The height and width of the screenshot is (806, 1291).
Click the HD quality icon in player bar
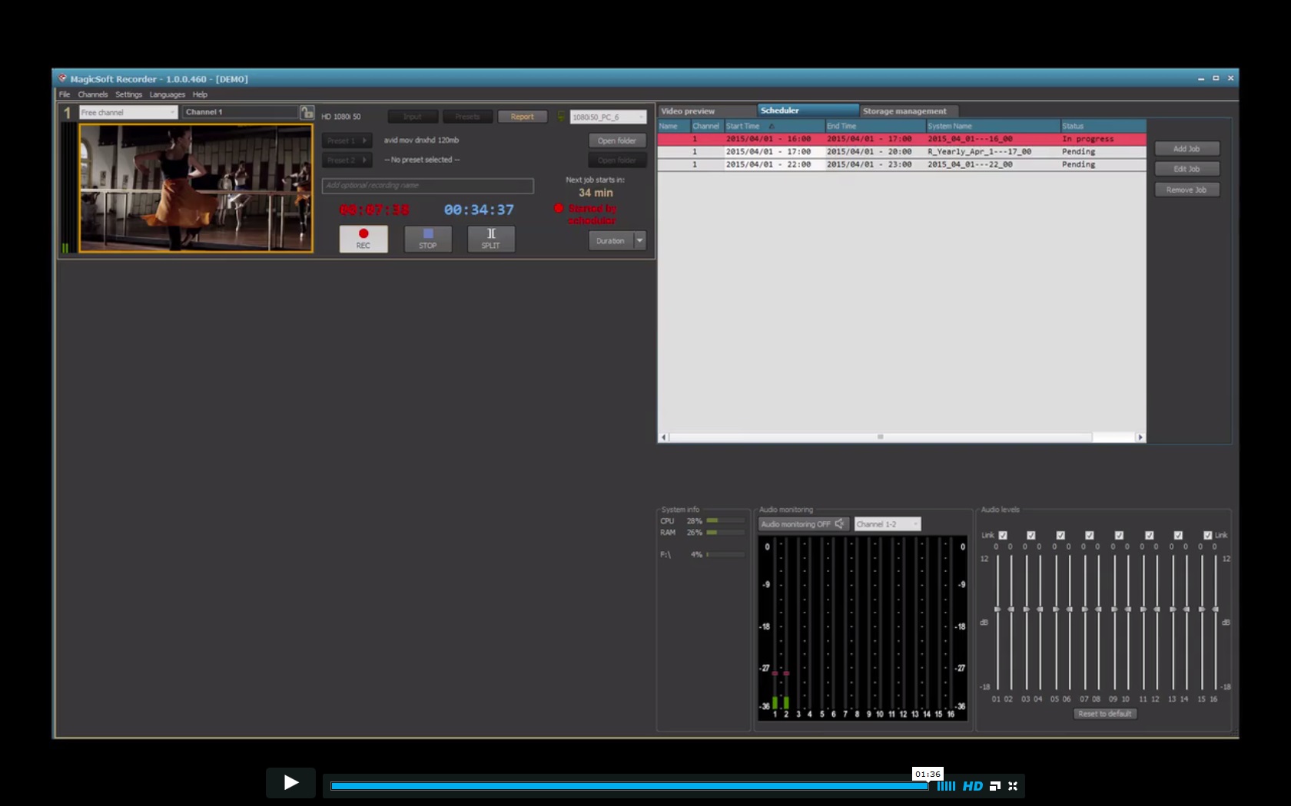click(974, 786)
